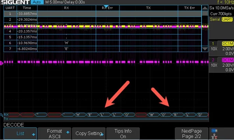Select the RX Err column header

pos(107,8)
